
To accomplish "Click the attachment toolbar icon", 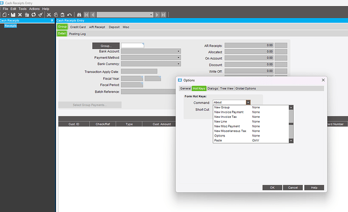I will [27, 15].
